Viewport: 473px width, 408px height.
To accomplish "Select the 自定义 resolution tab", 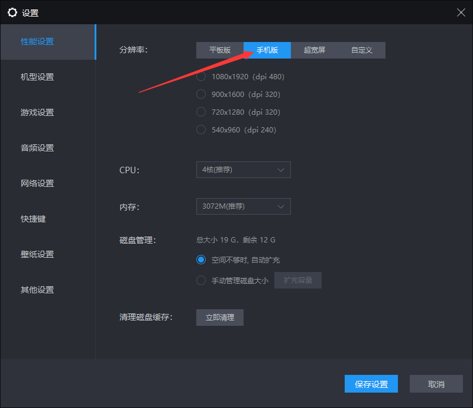I will (362, 50).
